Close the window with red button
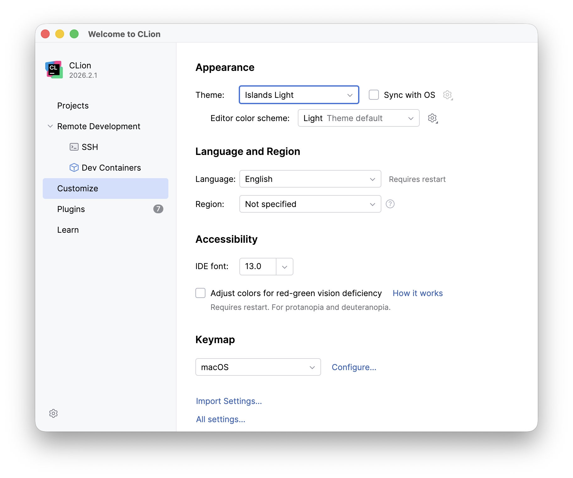573x478 pixels. 45,34
